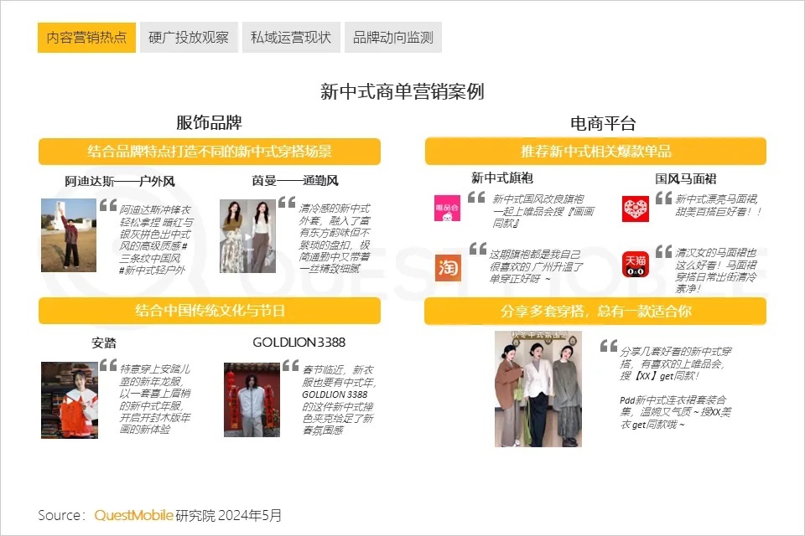This screenshot has height=536, width=805.
Task: Click the 推荐新中式相关爆款单品 banner
Action: pyautogui.click(x=595, y=152)
